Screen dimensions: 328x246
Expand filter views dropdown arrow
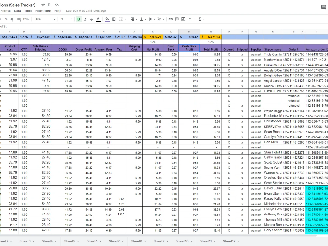pos(195,19)
